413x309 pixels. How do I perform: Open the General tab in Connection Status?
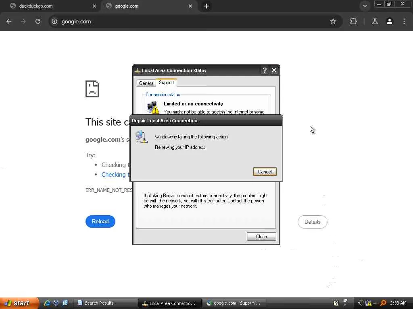coord(146,83)
